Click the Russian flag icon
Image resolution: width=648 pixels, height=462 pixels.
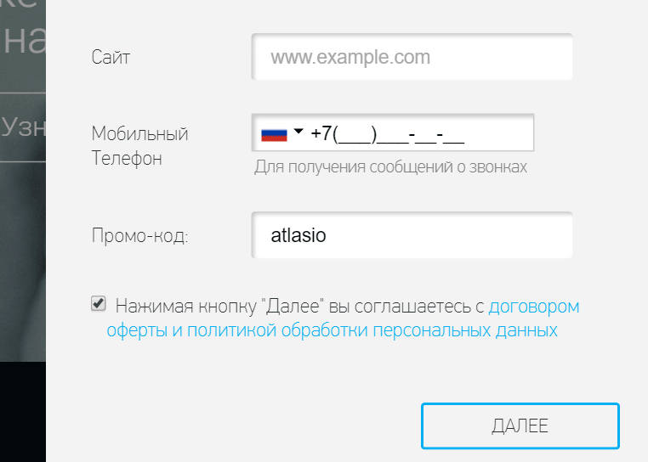pos(274,133)
